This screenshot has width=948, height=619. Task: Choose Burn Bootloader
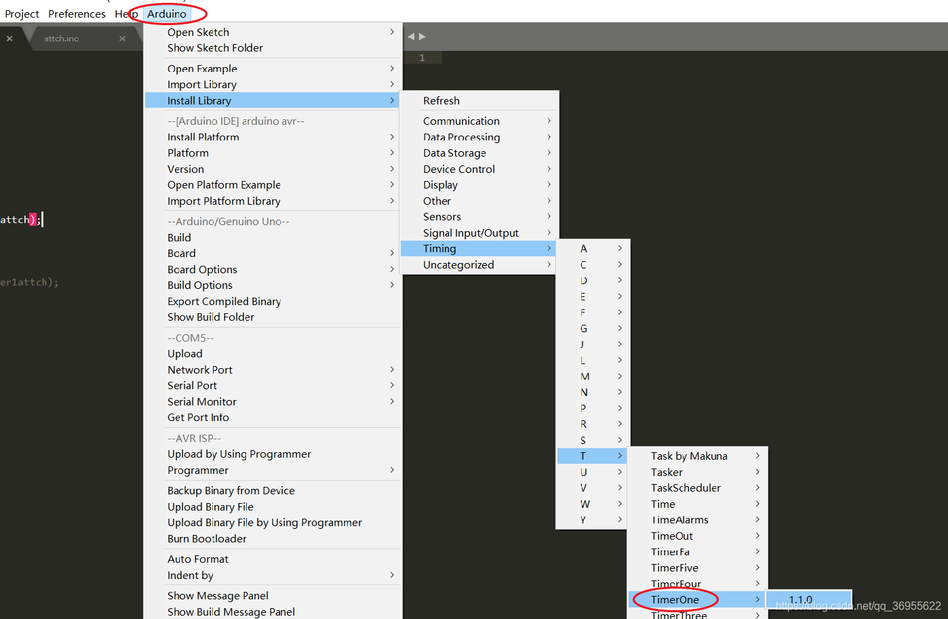coord(272,539)
